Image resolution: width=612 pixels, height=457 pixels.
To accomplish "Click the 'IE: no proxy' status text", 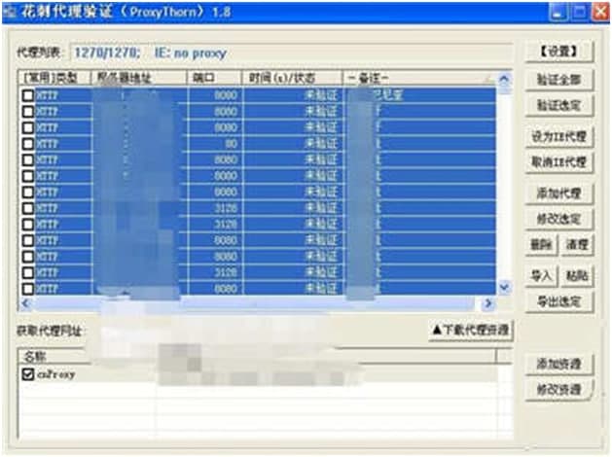I will click(191, 53).
